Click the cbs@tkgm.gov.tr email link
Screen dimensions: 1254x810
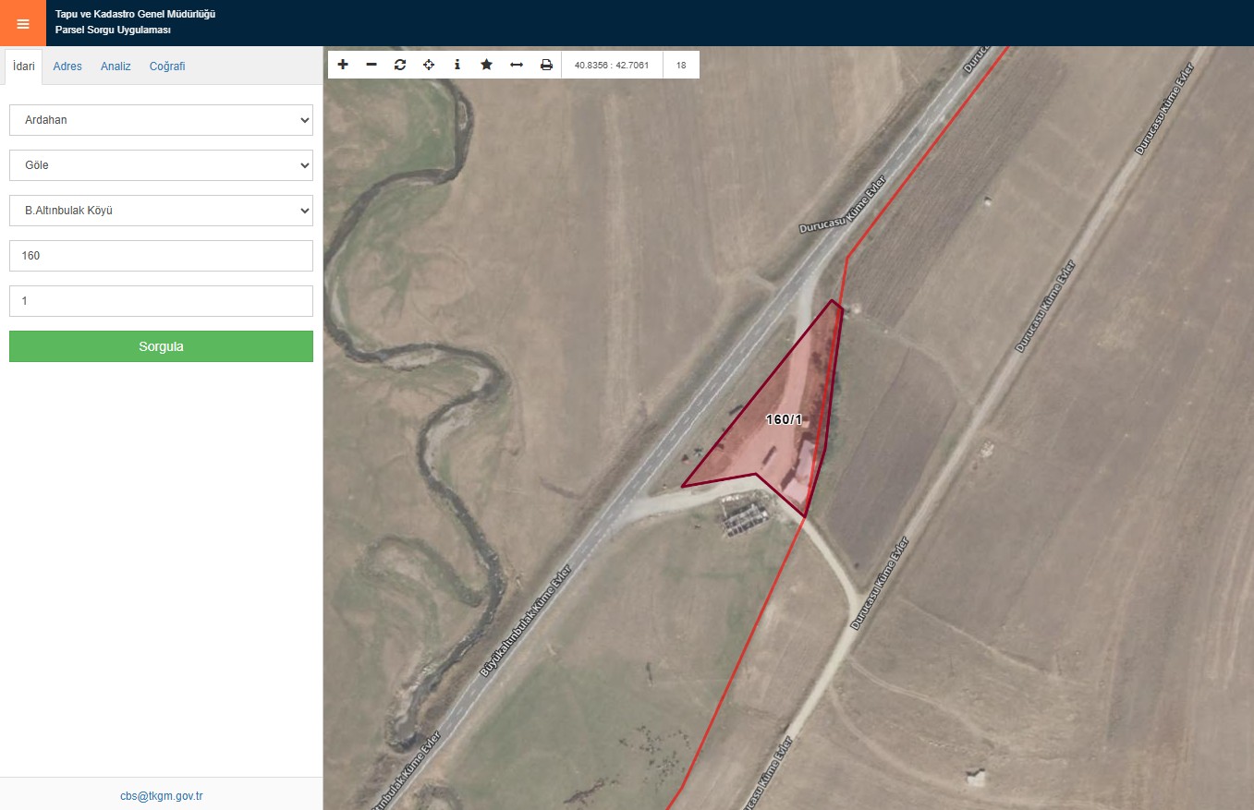click(x=162, y=795)
